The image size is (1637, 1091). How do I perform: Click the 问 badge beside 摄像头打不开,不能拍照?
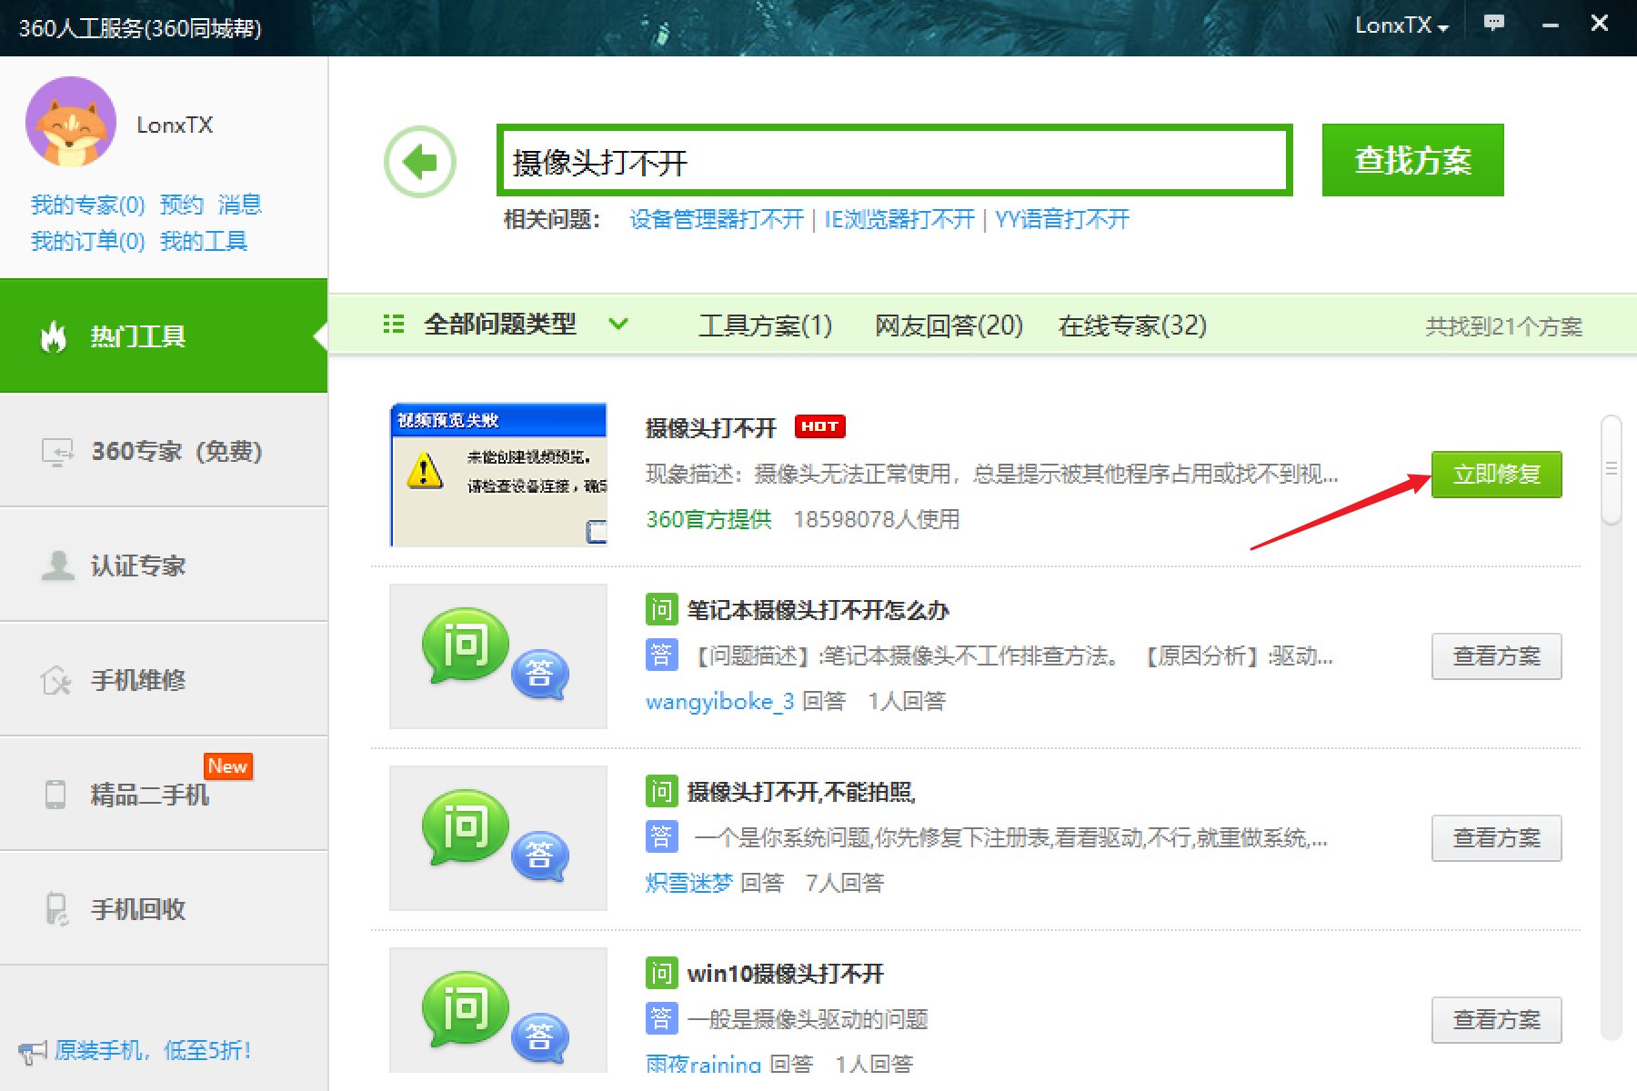tap(661, 791)
